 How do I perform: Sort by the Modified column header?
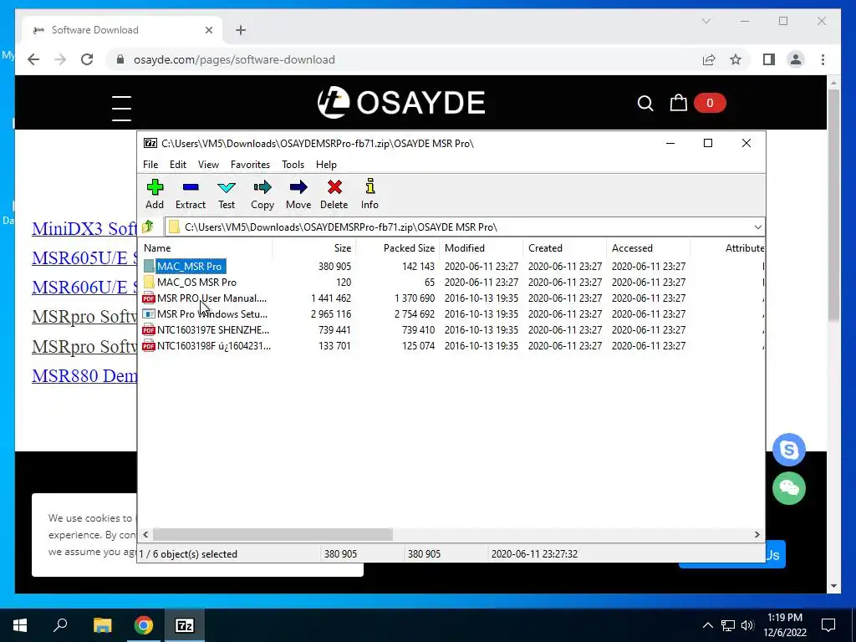[x=481, y=247]
